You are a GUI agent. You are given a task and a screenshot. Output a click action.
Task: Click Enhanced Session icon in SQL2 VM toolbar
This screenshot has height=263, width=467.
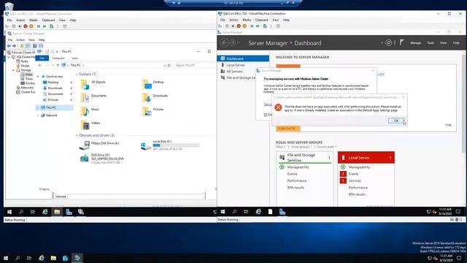click(278, 26)
